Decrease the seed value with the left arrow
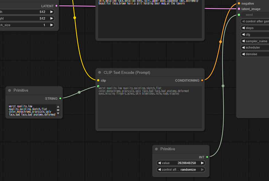The image size is (269, 181). pos(159,163)
